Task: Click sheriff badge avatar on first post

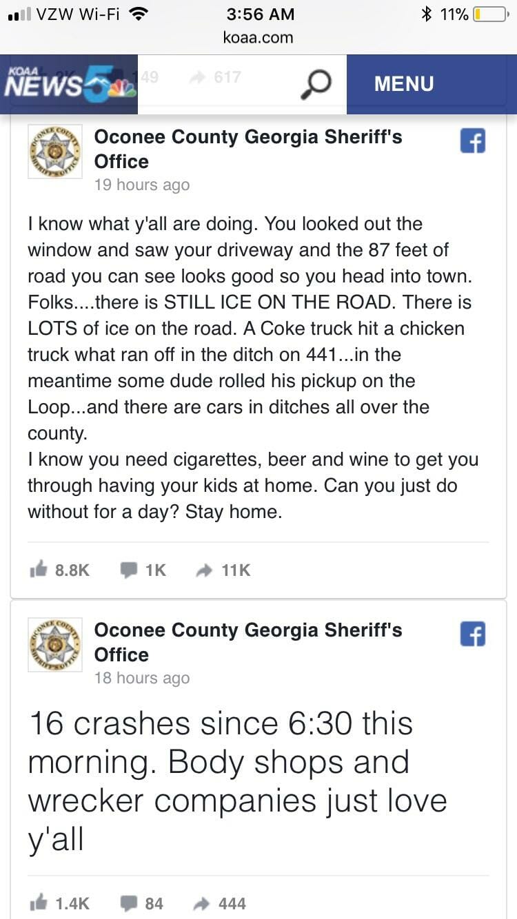Action: [55, 152]
